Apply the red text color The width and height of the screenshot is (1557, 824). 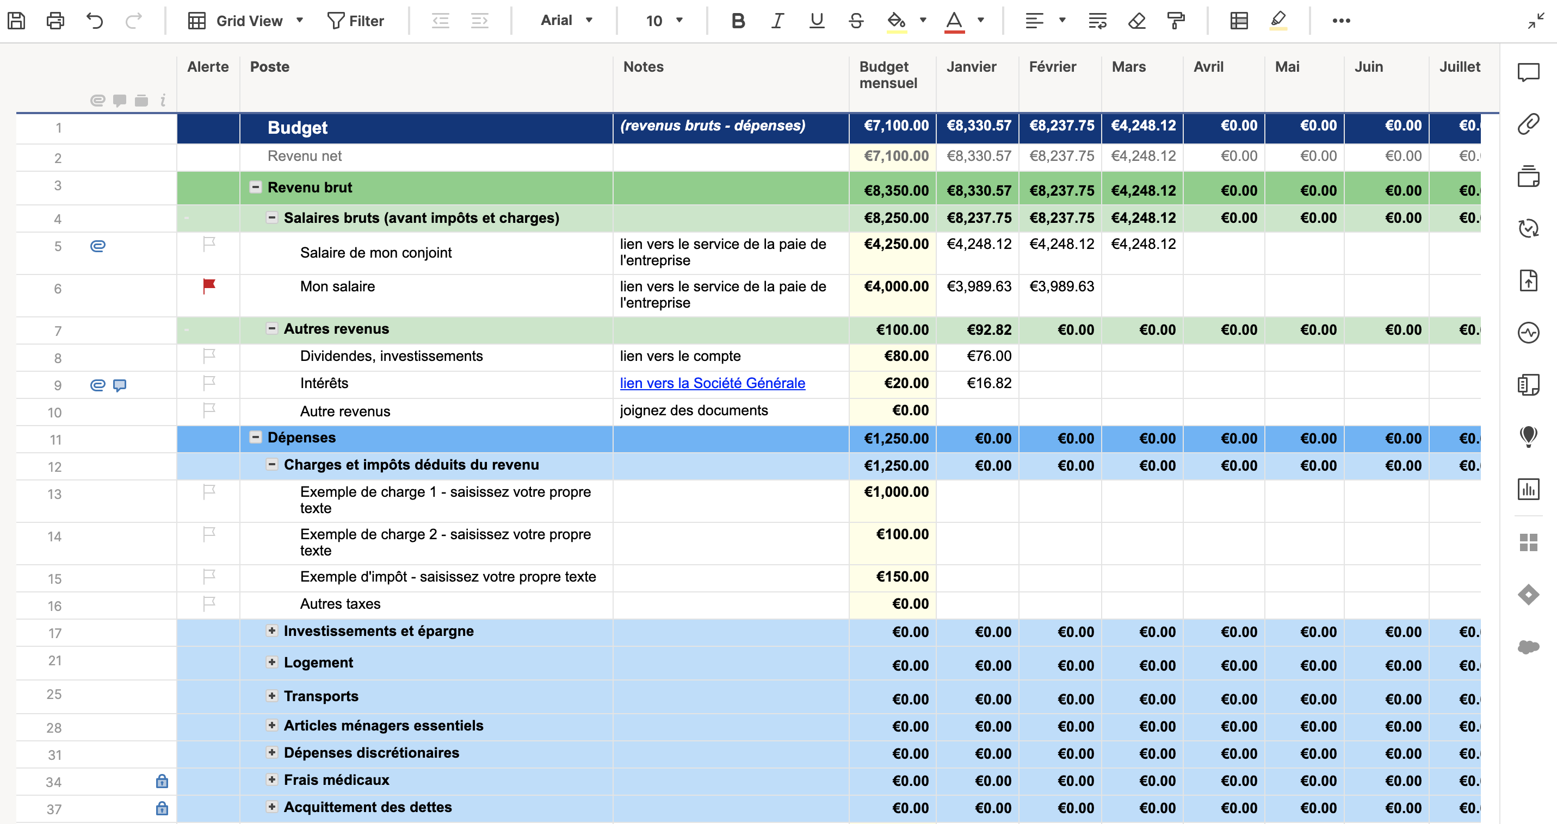click(x=954, y=22)
